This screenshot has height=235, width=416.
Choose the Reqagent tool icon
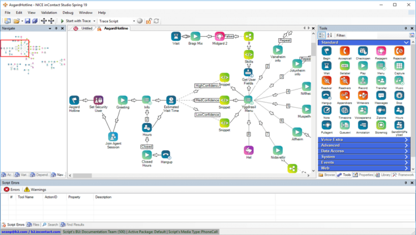381,51
